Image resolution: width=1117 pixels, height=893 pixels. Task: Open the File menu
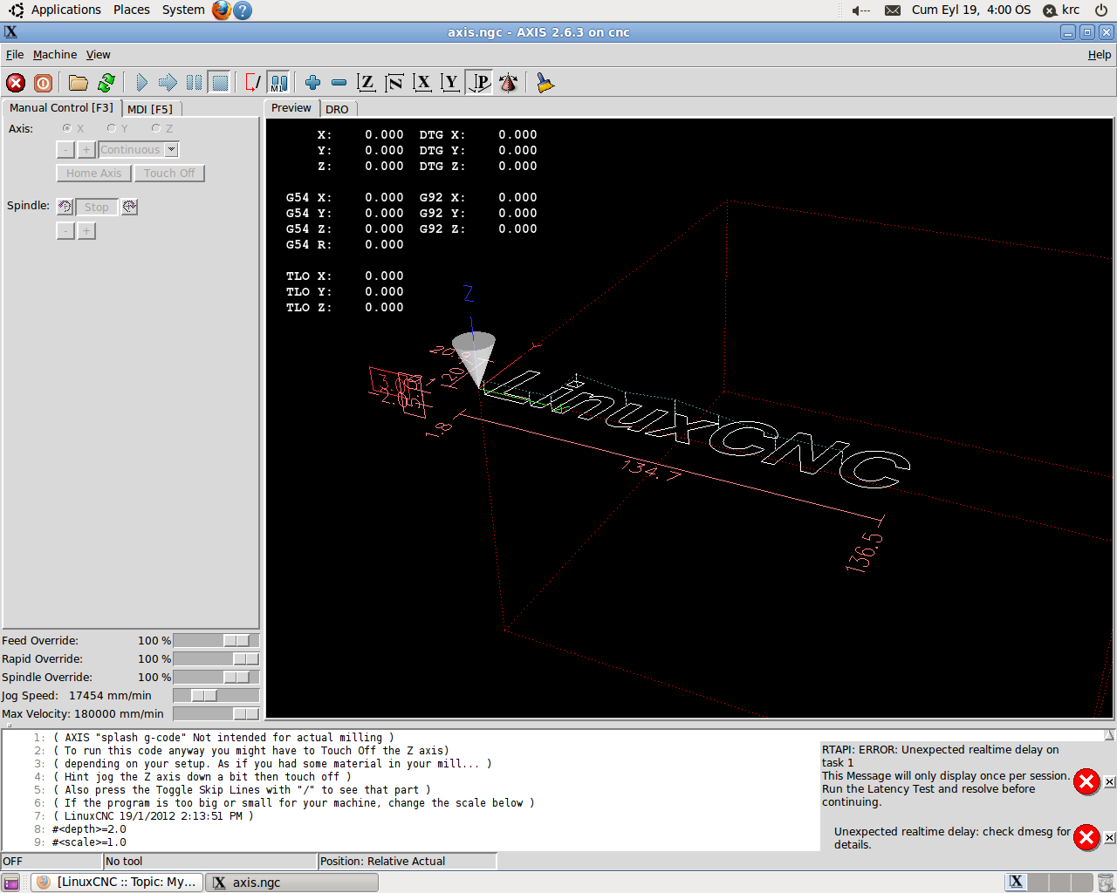pyautogui.click(x=15, y=54)
